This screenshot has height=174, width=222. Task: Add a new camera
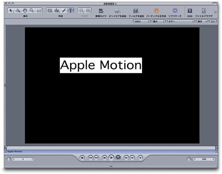(101, 11)
